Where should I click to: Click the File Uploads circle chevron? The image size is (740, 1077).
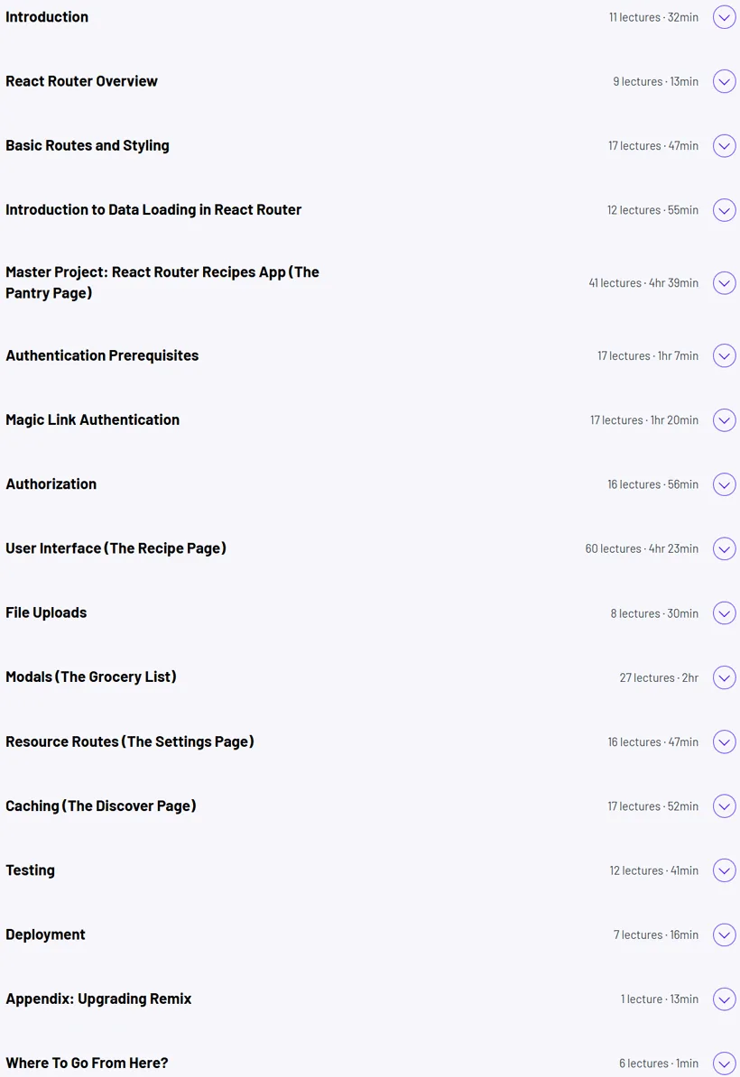coord(724,613)
